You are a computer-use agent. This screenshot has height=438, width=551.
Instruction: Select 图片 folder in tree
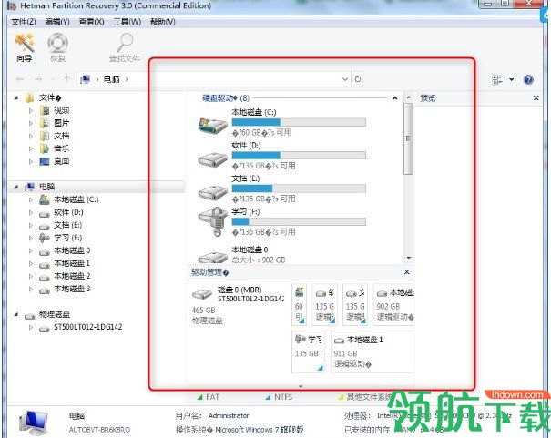click(62, 123)
